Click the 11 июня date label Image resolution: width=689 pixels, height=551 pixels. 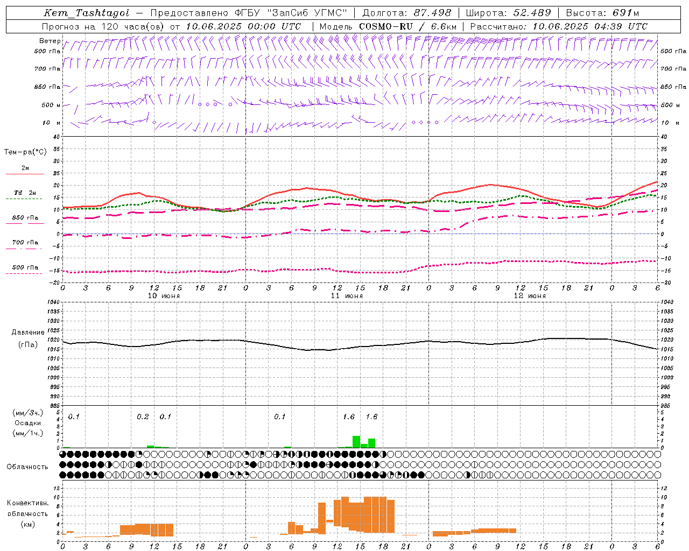[x=347, y=295]
